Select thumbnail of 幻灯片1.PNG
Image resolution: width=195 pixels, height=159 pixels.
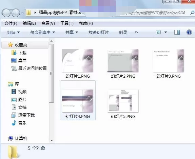[x=77, y=61]
